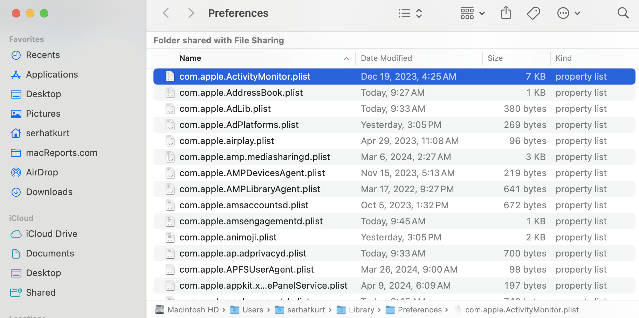Select com.apple.amsengagementd.plist file
Screen dimensions: 639x318
click(x=394, y=221)
